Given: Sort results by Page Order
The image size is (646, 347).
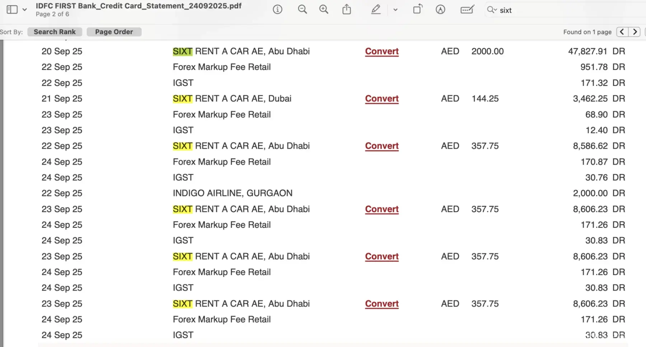Looking at the screenshot, I should click(114, 32).
